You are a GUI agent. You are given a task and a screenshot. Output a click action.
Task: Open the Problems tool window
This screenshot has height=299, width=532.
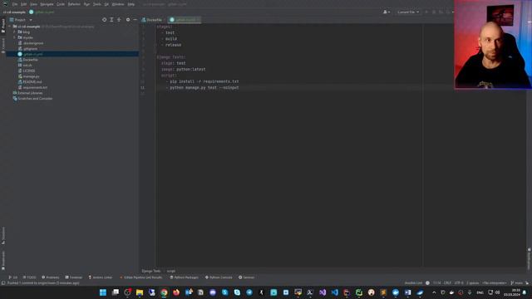tap(50, 277)
